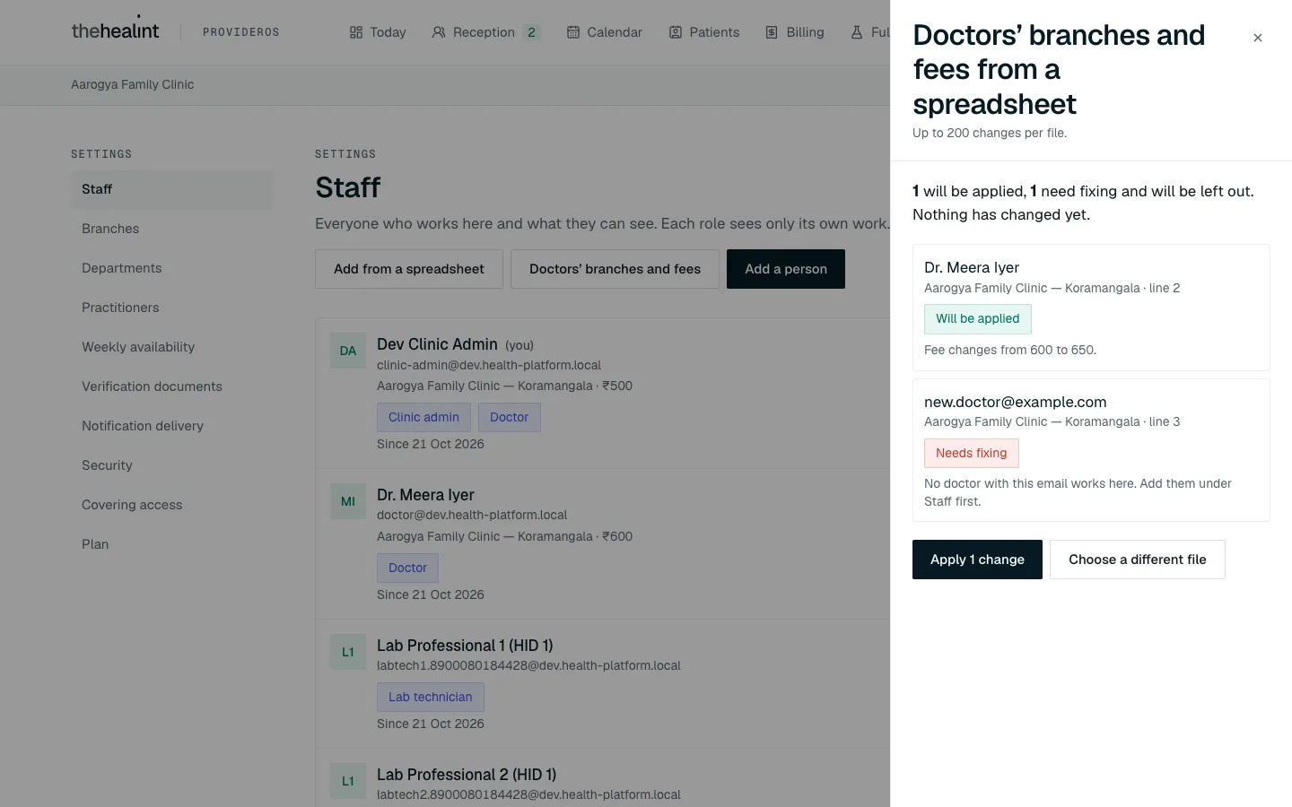Click the flask icon in top navigation
Viewport: 1292px width, 807px height.
pos(857,32)
